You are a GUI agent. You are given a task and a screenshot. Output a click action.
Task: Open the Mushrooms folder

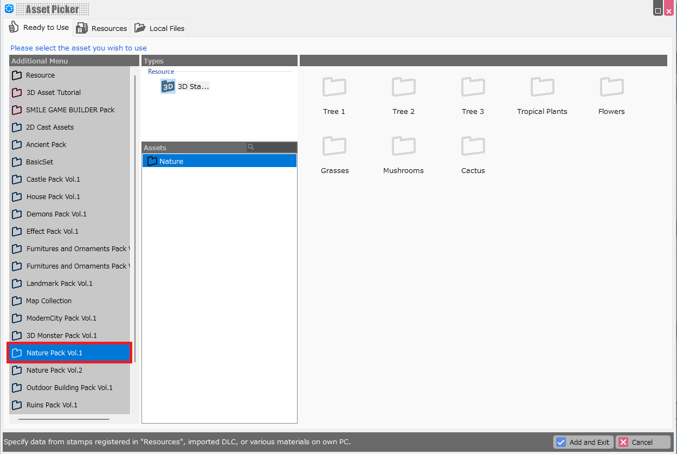click(x=403, y=147)
